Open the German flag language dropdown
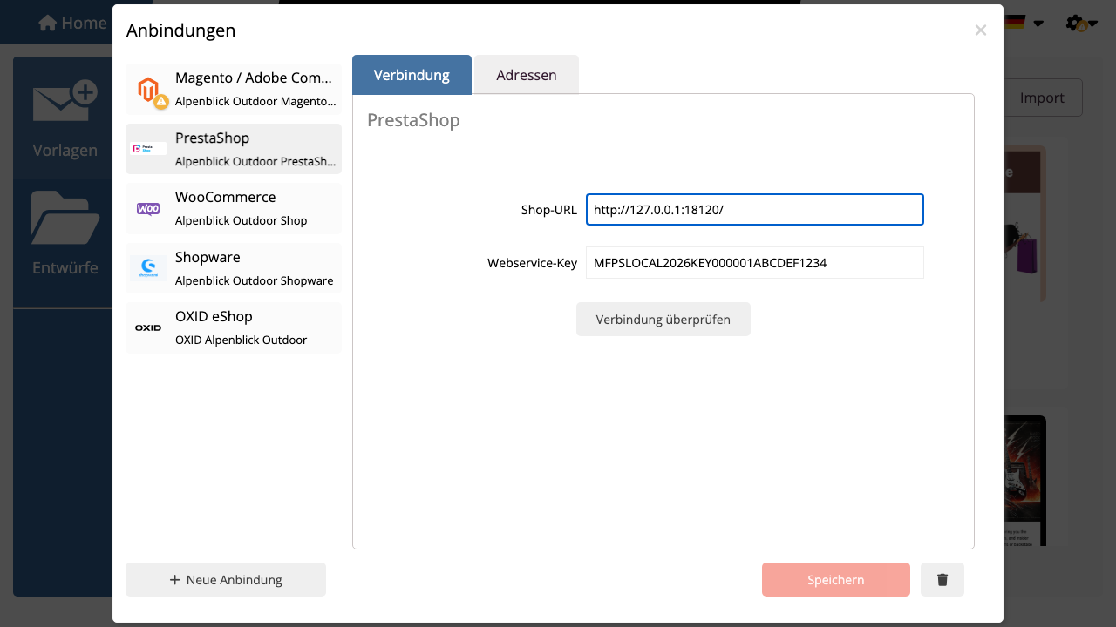This screenshot has height=627, width=1116. 1024,23
